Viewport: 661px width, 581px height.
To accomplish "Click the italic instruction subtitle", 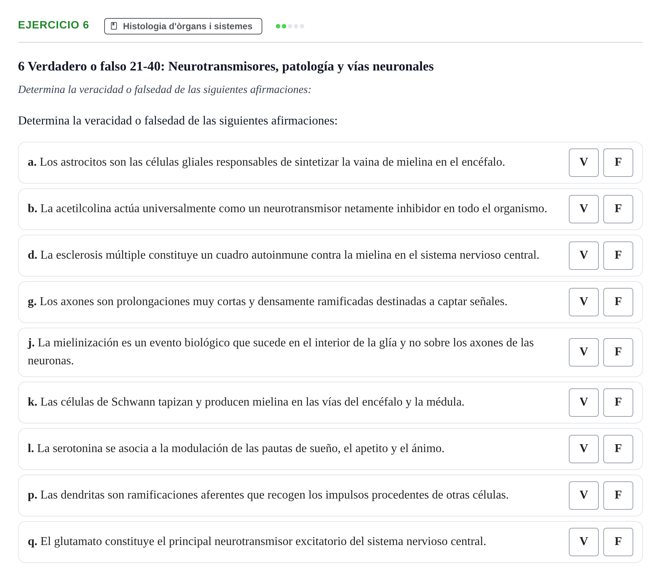I will click(165, 90).
